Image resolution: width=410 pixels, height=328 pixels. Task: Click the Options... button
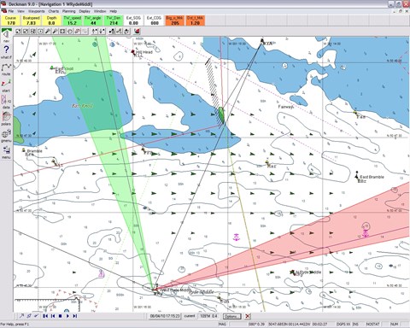pos(231,316)
